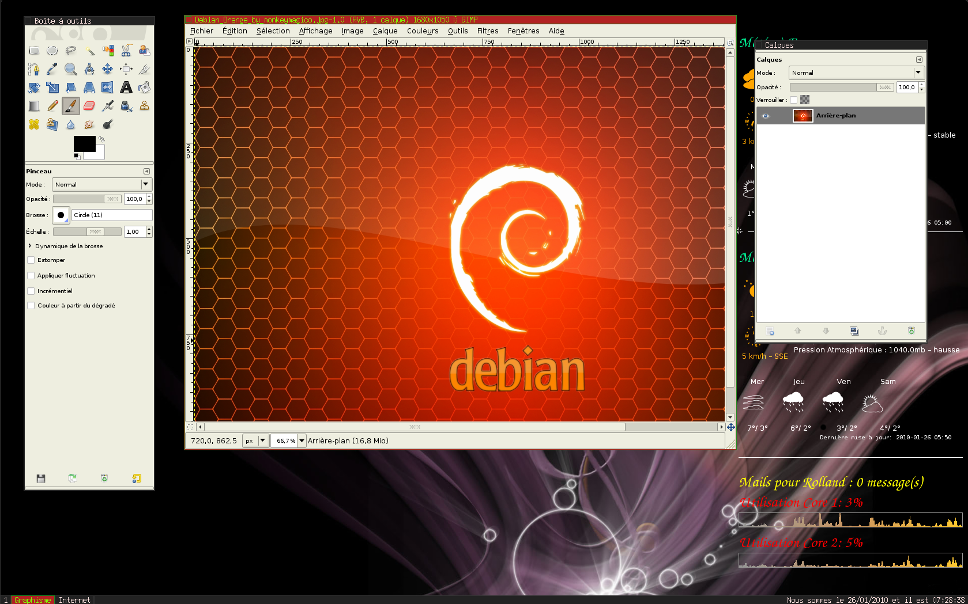Enable Couleur à partir du dégradé checkbox
This screenshot has width=968, height=604.
31,306
